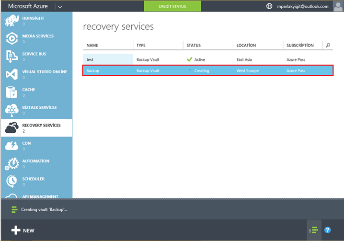Select the AUTOMATION sidebar label

tap(36, 161)
